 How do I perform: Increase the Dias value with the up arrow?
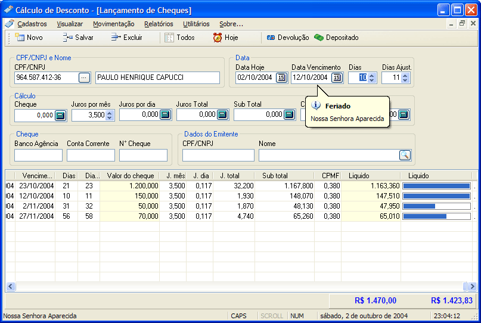tap(372, 75)
